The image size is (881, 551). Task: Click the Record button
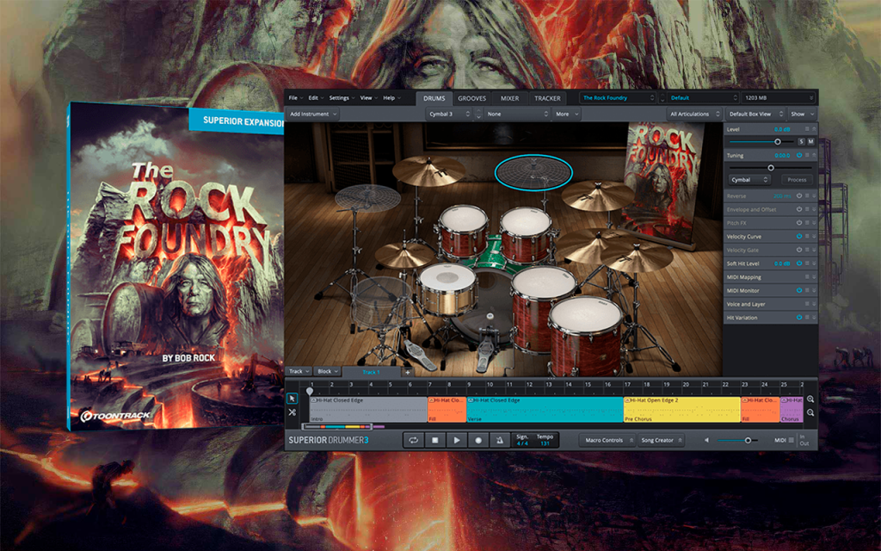click(478, 440)
